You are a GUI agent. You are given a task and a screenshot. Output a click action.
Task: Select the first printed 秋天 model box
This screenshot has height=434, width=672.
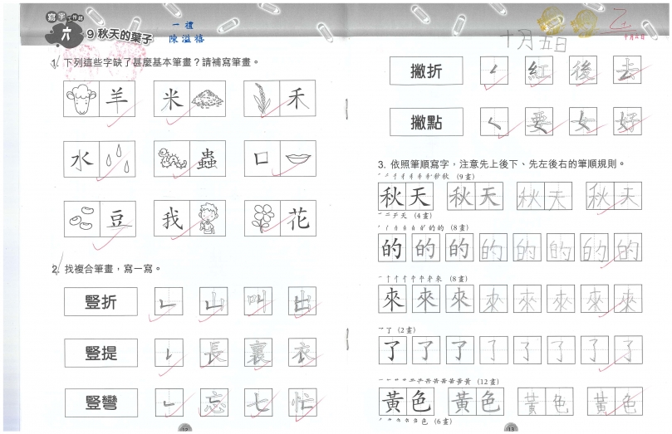[405, 197]
